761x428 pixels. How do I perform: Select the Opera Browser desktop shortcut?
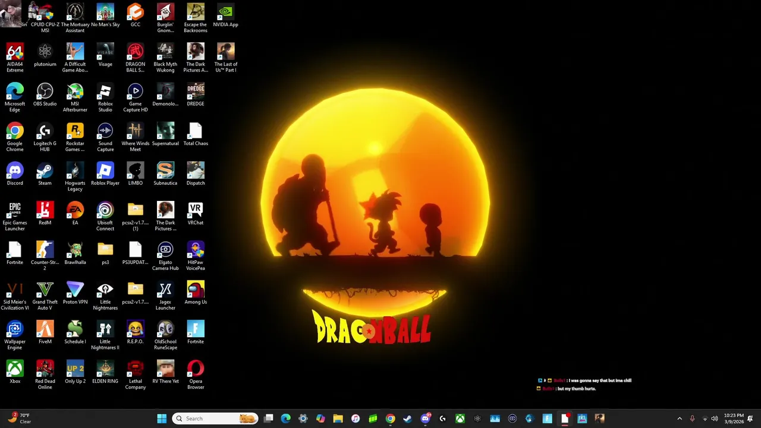[196, 375]
